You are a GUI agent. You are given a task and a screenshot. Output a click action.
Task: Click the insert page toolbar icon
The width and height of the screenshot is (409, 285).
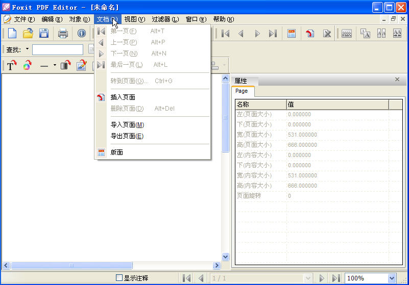point(310,34)
